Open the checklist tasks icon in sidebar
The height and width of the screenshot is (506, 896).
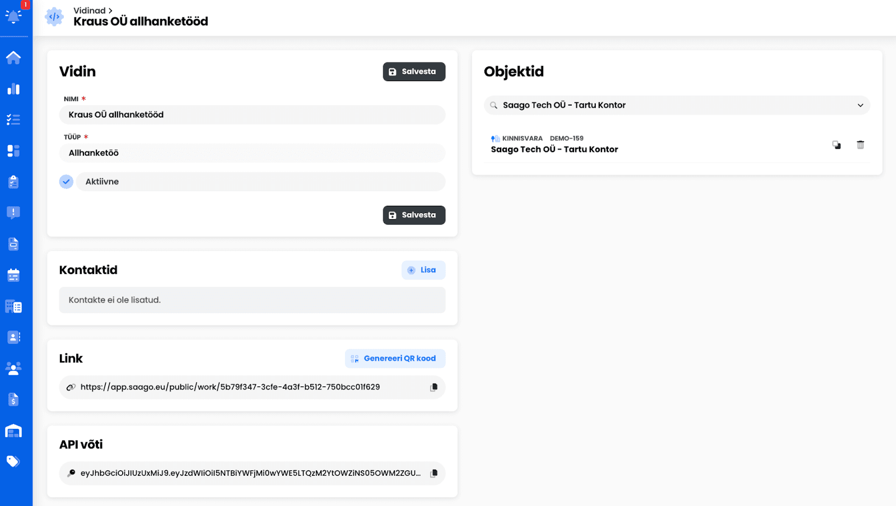(13, 120)
